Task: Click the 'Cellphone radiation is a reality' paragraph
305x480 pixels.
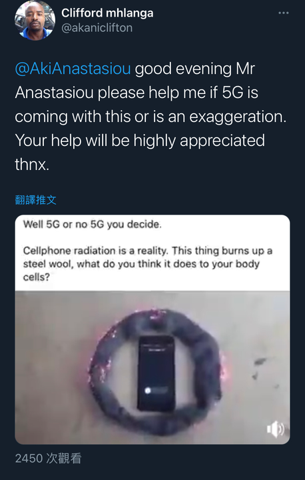Action: click(147, 264)
